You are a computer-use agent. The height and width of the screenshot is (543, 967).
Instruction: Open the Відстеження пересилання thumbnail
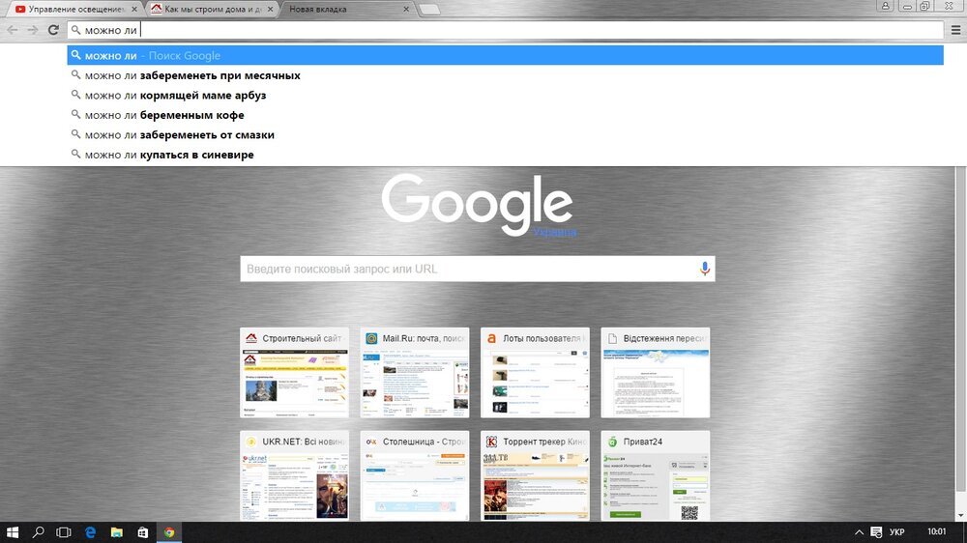[655, 372]
